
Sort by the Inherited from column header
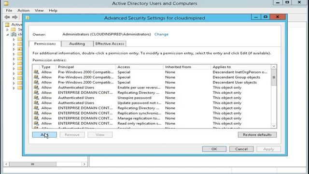pyautogui.click(x=187, y=67)
